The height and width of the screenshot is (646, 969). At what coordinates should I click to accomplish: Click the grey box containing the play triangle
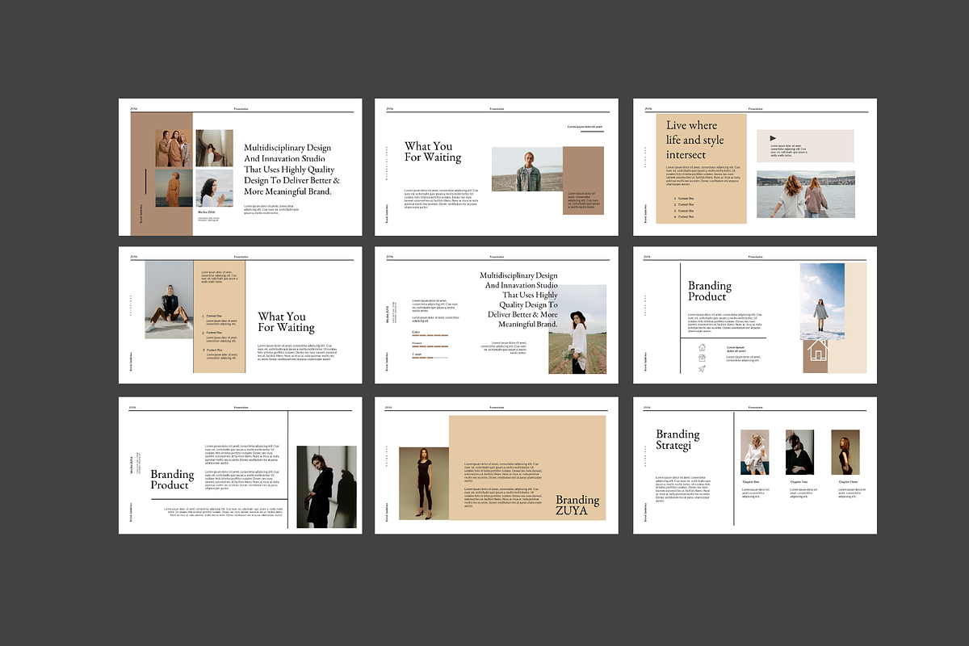805,146
